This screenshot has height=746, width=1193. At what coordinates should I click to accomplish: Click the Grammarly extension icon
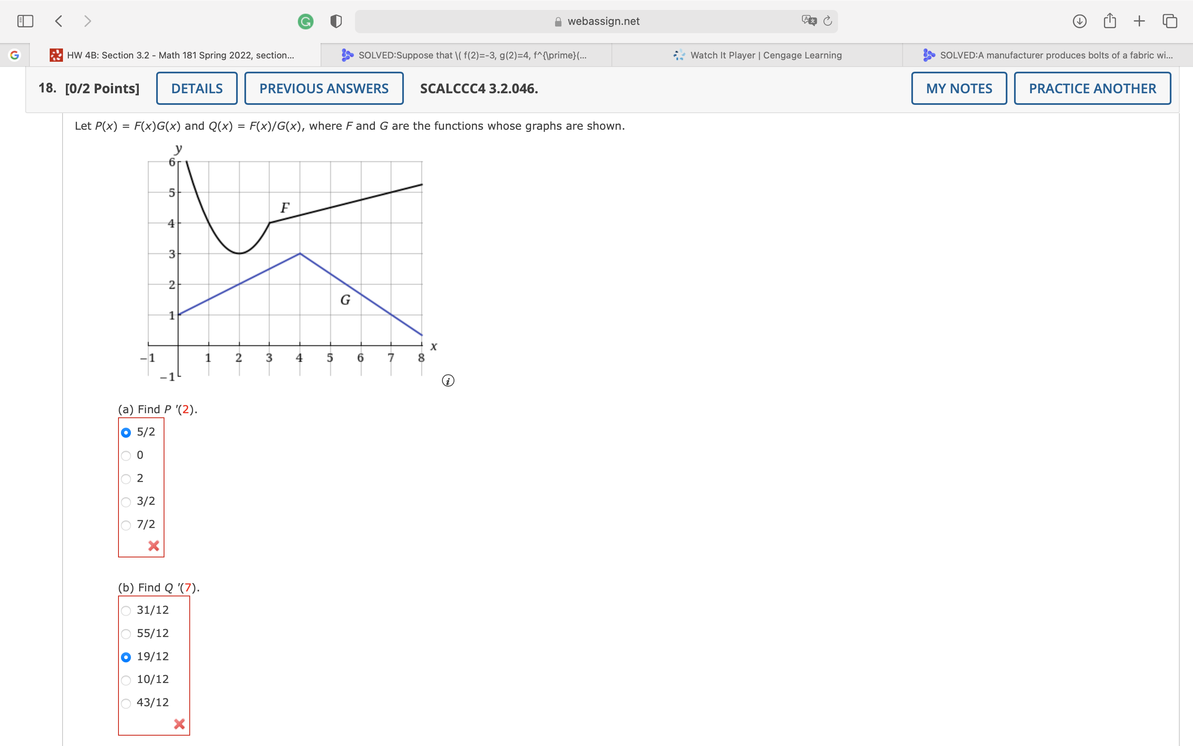click(306, 21)
